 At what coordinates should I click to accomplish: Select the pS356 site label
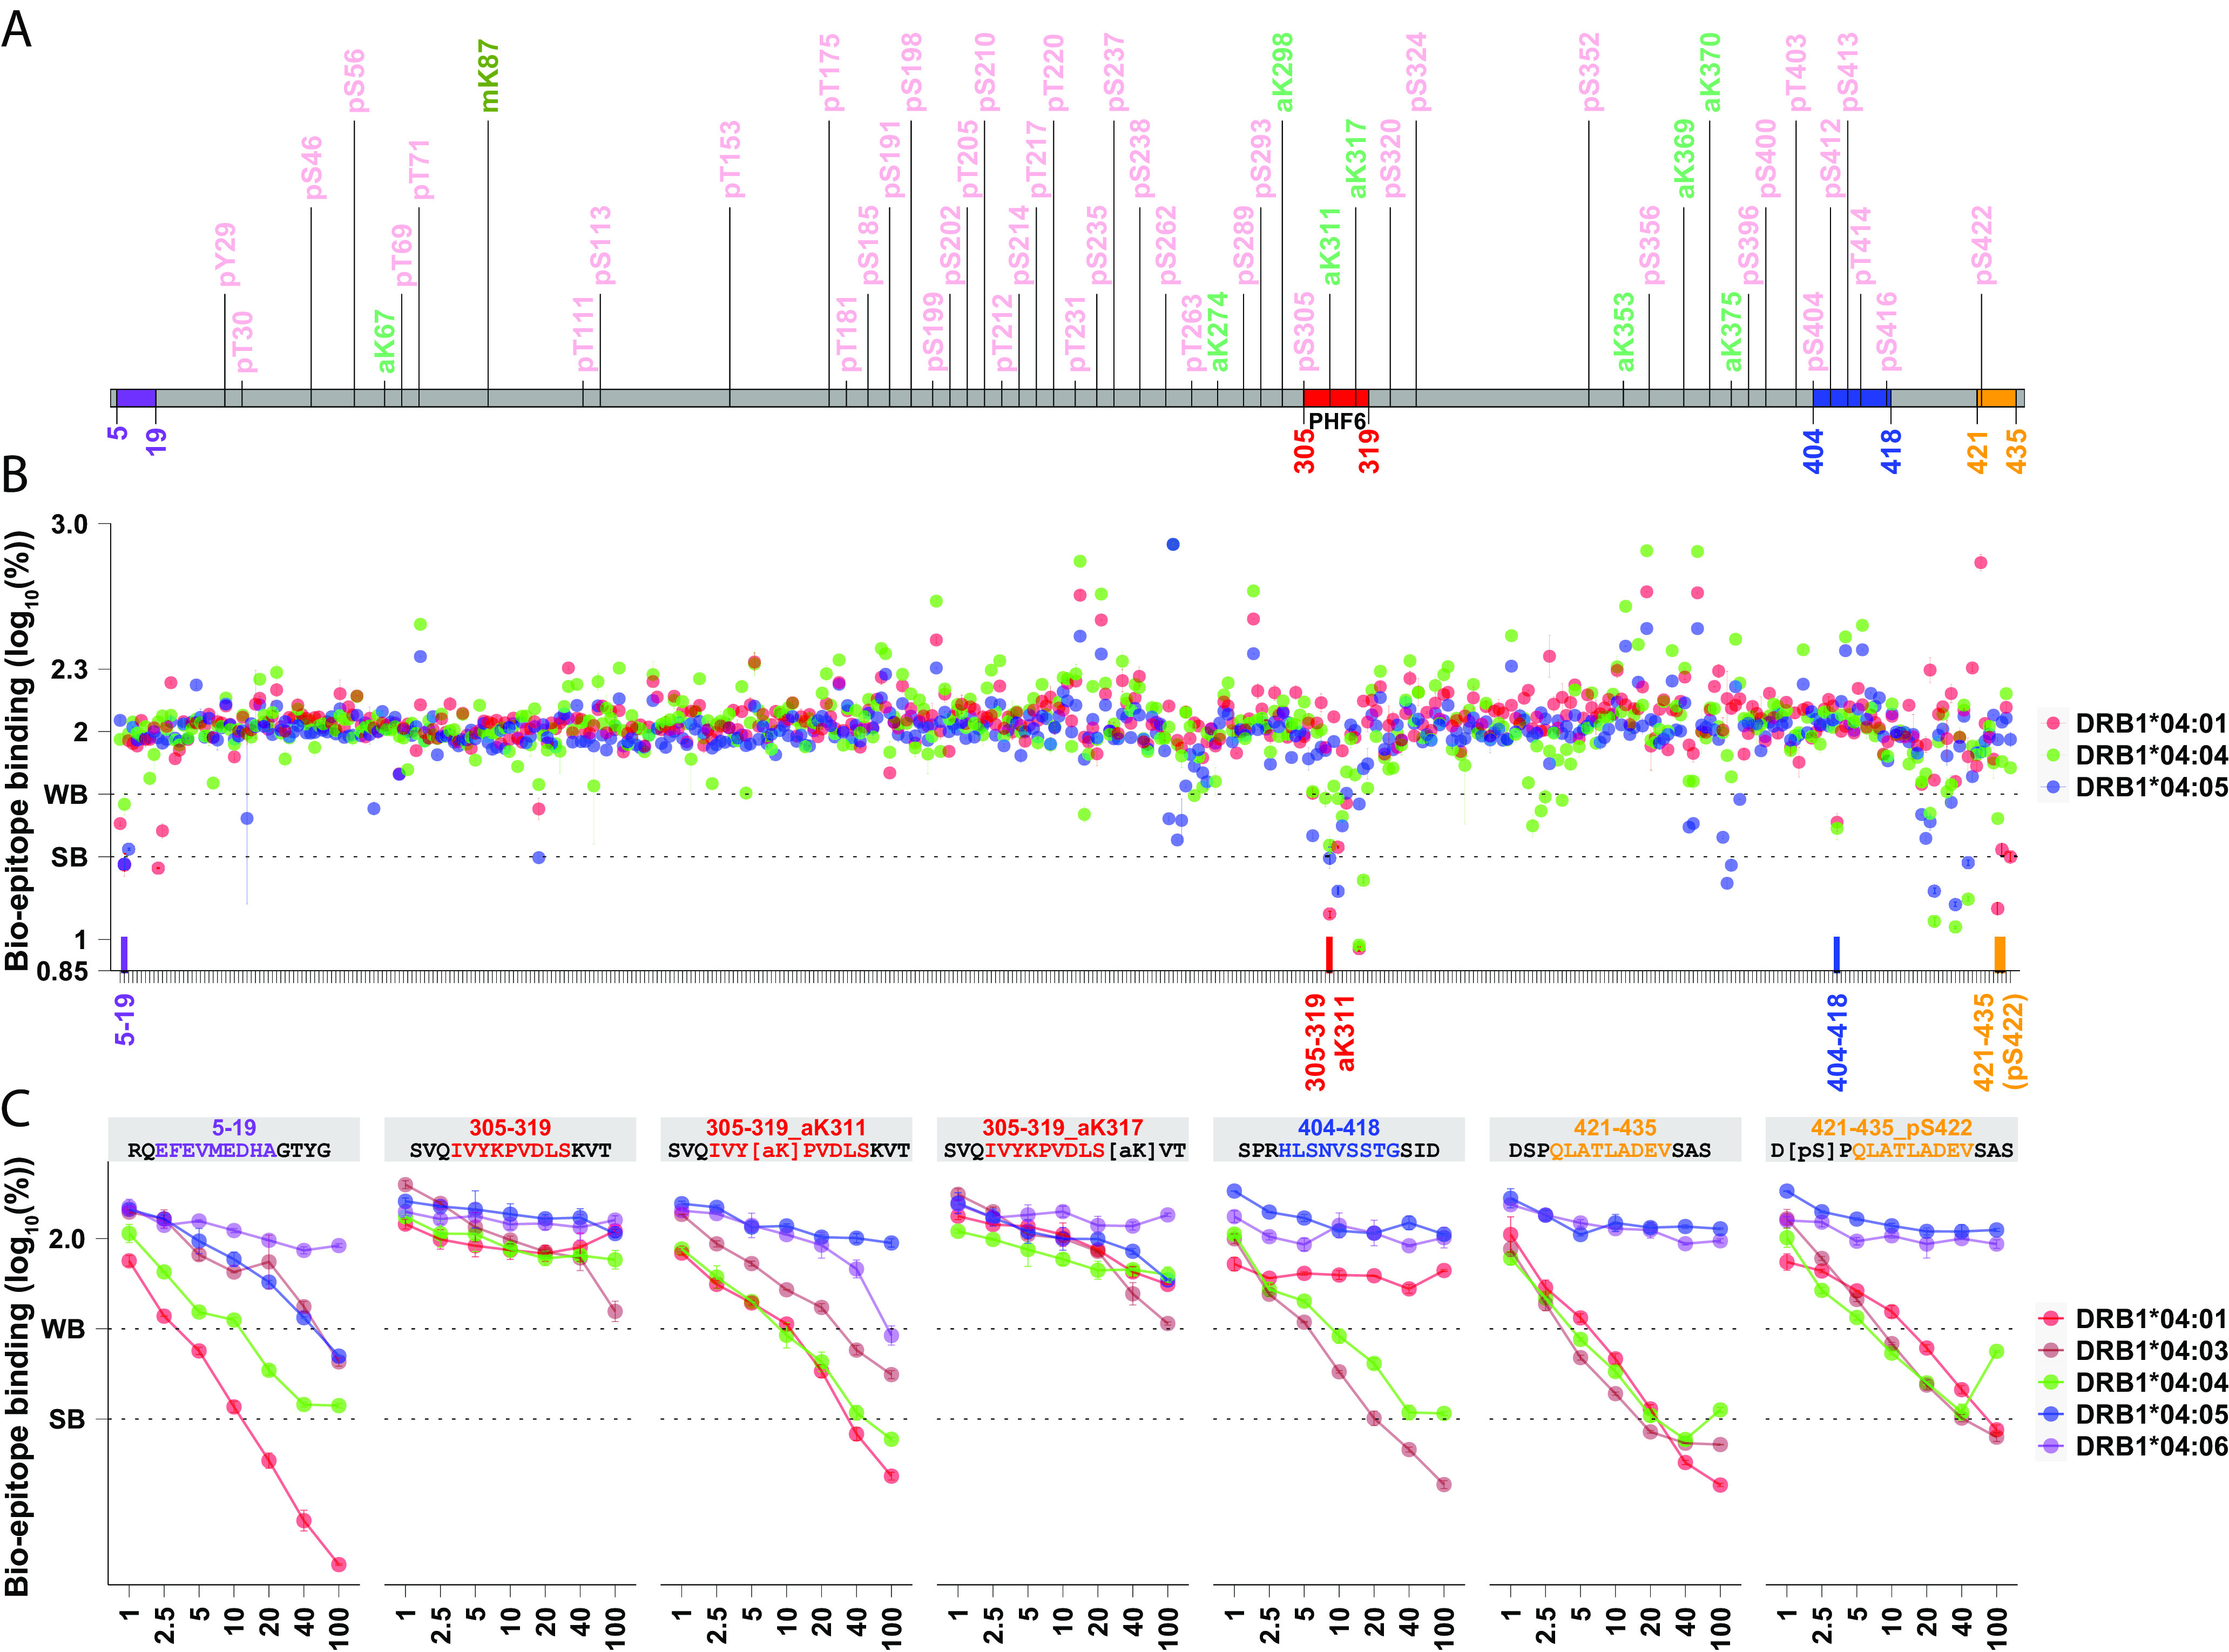click(x=1650, y=245)
